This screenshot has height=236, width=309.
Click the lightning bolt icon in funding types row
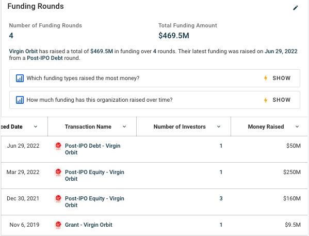tap(266, 78)
